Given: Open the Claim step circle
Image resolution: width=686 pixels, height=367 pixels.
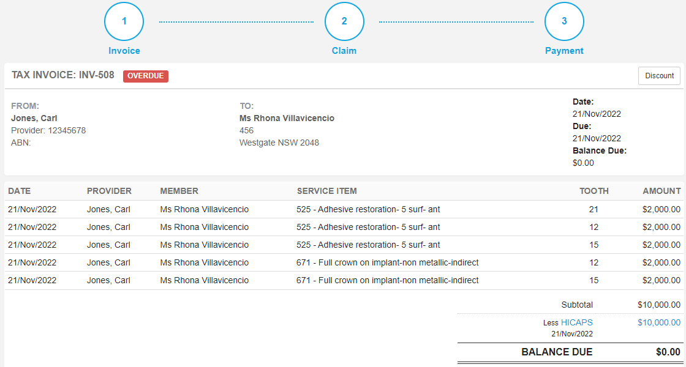Looking at the screenshot, I should [x=344, y=21].
